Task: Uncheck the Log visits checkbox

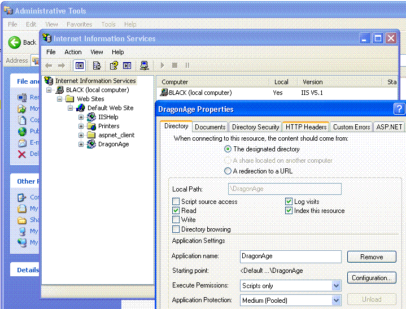Action: (x=289, y=202)
